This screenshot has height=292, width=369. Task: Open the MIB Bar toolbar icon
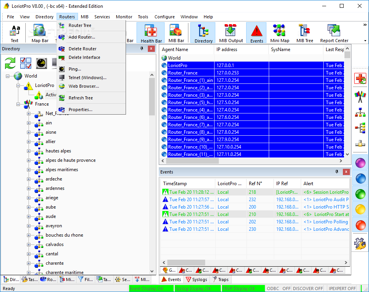coord(176,33)
